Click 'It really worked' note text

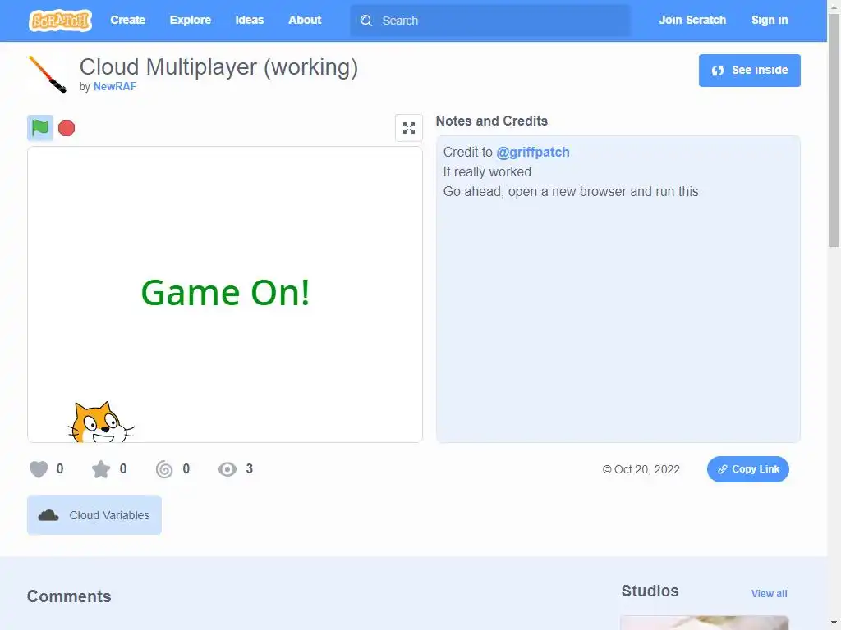click(x=487, y=172)
